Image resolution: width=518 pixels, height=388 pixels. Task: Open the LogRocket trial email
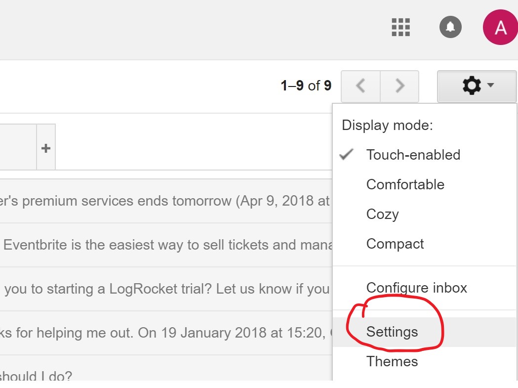coord(166,289)
